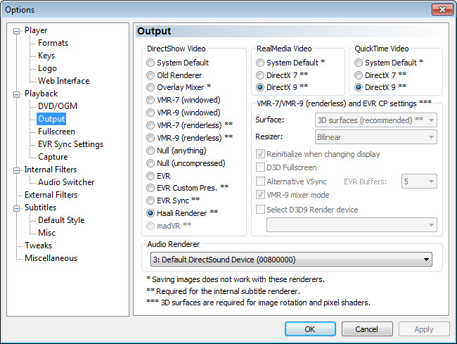The width and height of the screenshot is (457, 344).
Task: Set QuickTime Video to System Default
Action: click(x=359, y=62)
